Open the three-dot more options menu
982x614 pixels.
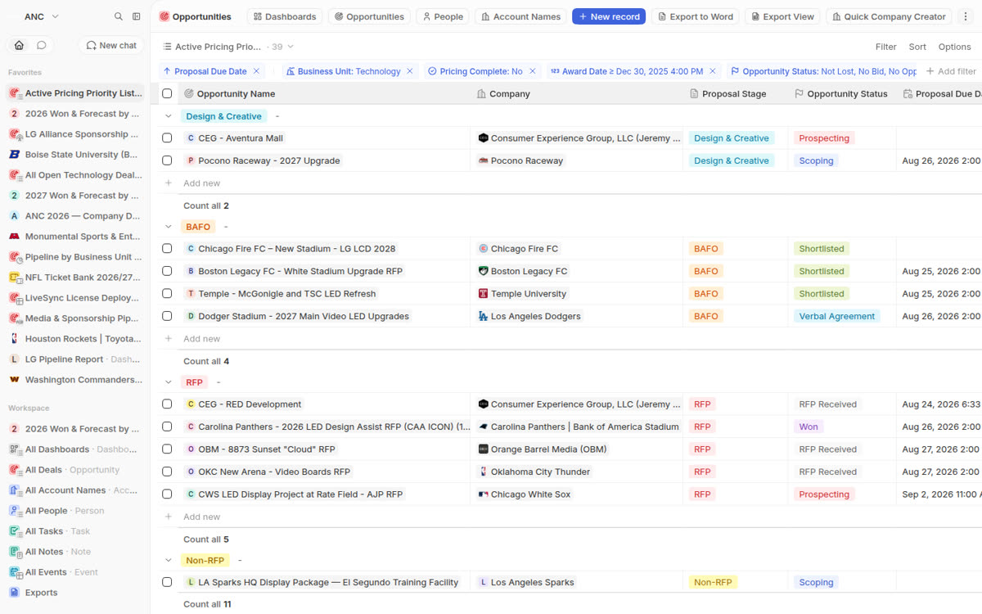click(966, 16)
